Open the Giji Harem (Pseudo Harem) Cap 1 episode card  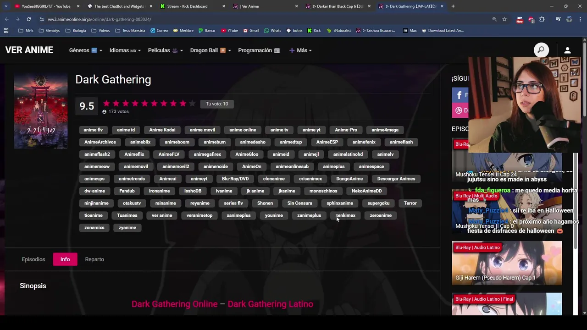507,263
